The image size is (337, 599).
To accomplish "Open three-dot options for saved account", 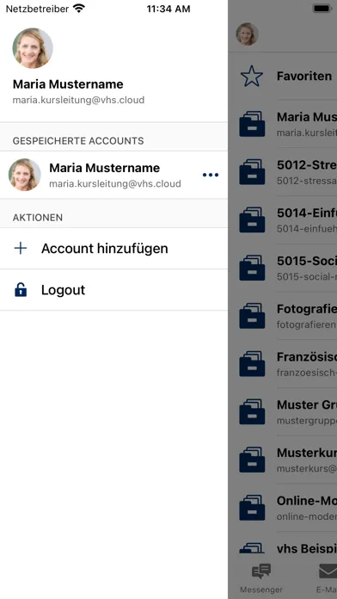I will click(x=211, y=175).
